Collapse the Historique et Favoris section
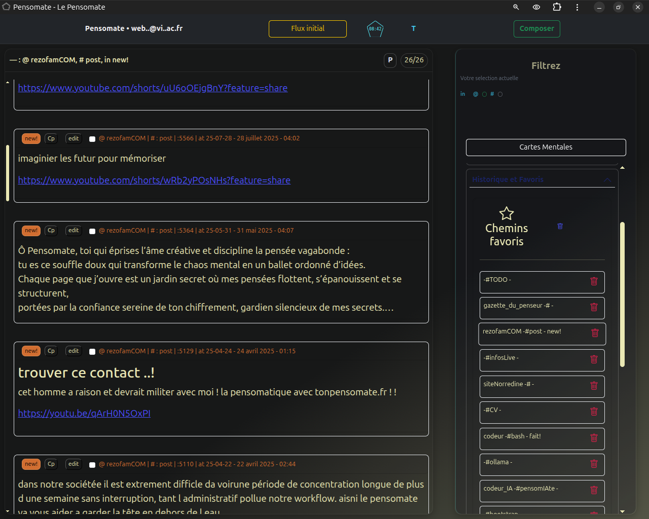The image size is (649, 519). coord(607,180)
